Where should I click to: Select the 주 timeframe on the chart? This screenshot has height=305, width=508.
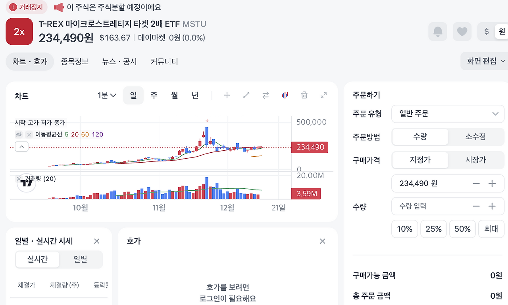pyautogui.click(x=154, y=95)
